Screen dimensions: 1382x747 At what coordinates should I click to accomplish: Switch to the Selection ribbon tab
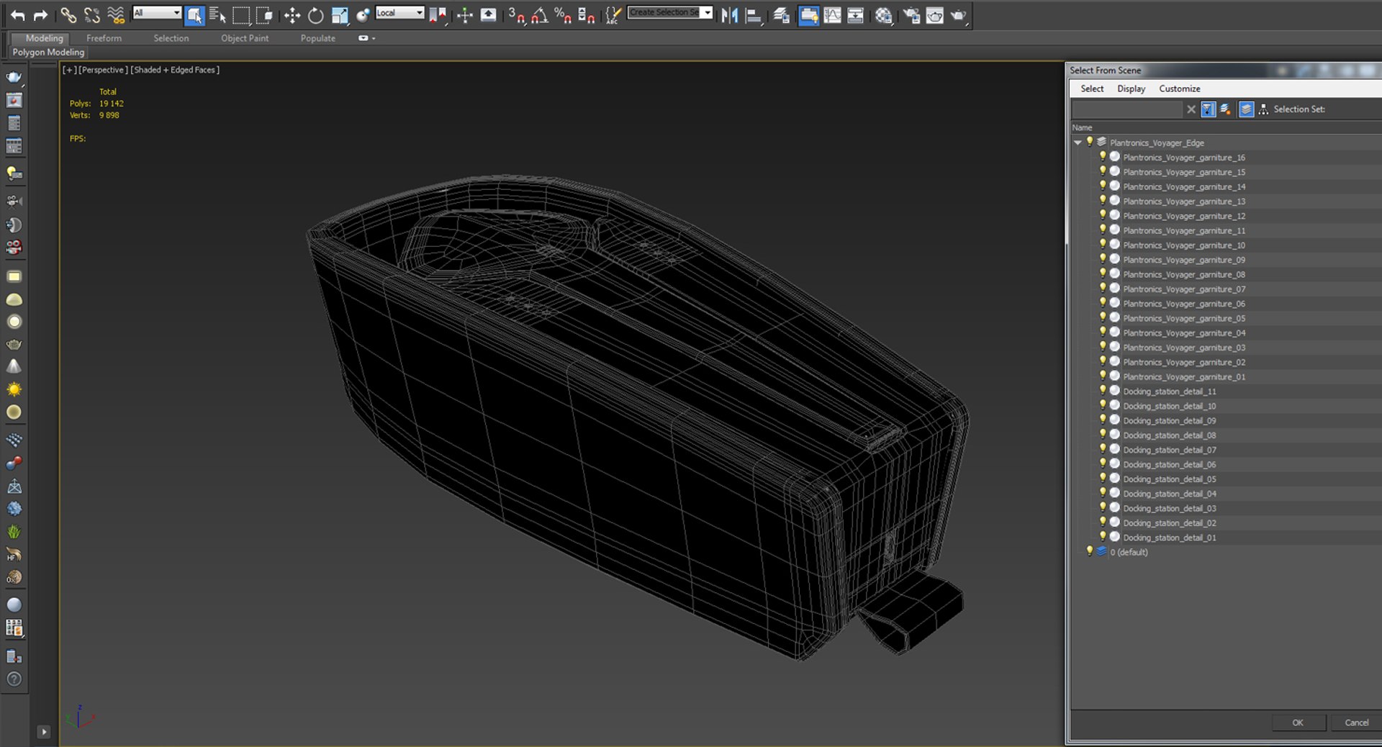171,38
